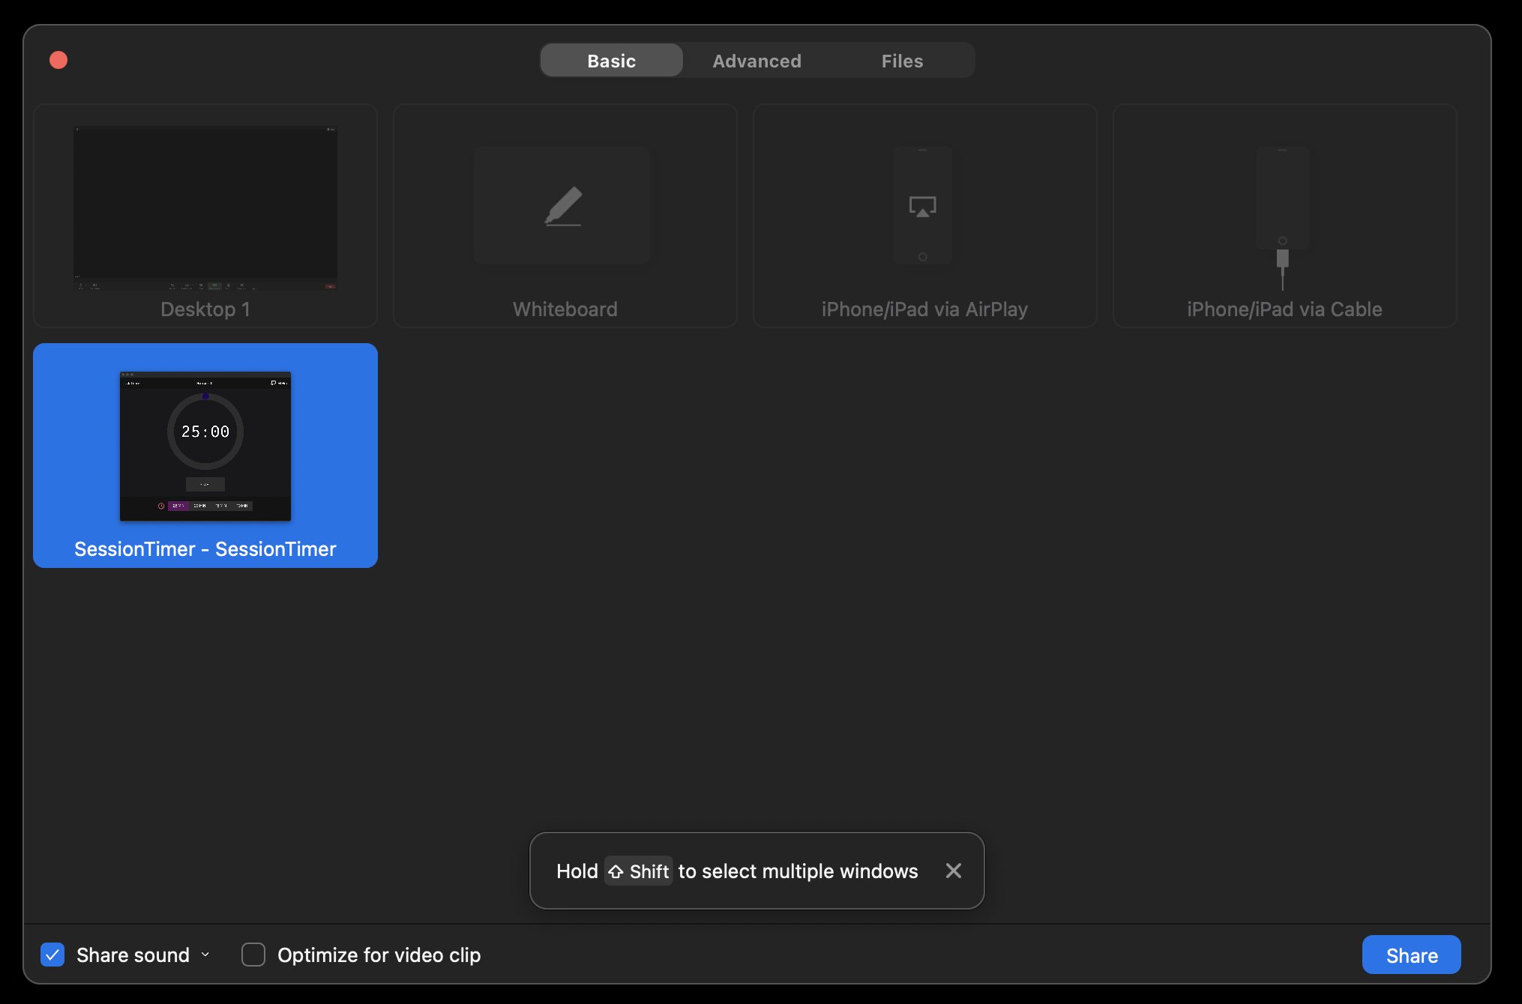The image size is (1522, 1004).
Task: Click the iPhone/iPad via Cable label
Action: 1284,309
